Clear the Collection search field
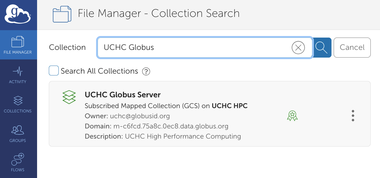This screenshot has width=380, height=178. coord(298,47)
